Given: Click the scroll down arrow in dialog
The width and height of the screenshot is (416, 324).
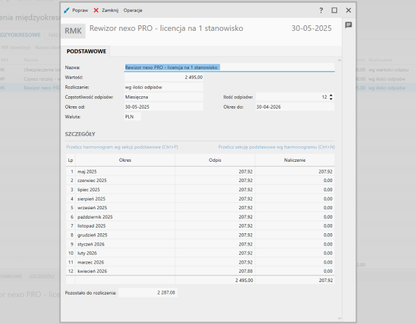Looking at the screenshot, I should coord(340,318).
